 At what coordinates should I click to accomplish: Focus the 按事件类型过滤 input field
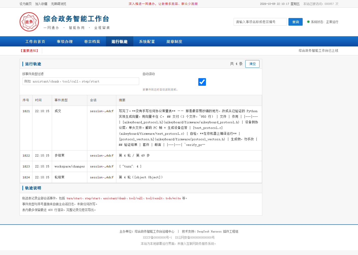point(81,81)
